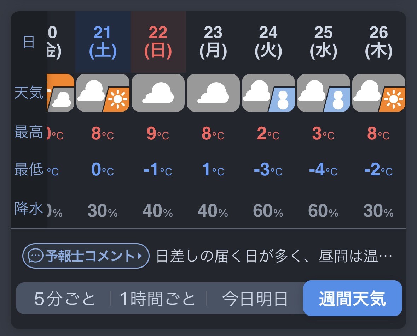417x336 pixels.
Task: Select the Saturday 21 (土) date header
Action: (x=103, y=42)
